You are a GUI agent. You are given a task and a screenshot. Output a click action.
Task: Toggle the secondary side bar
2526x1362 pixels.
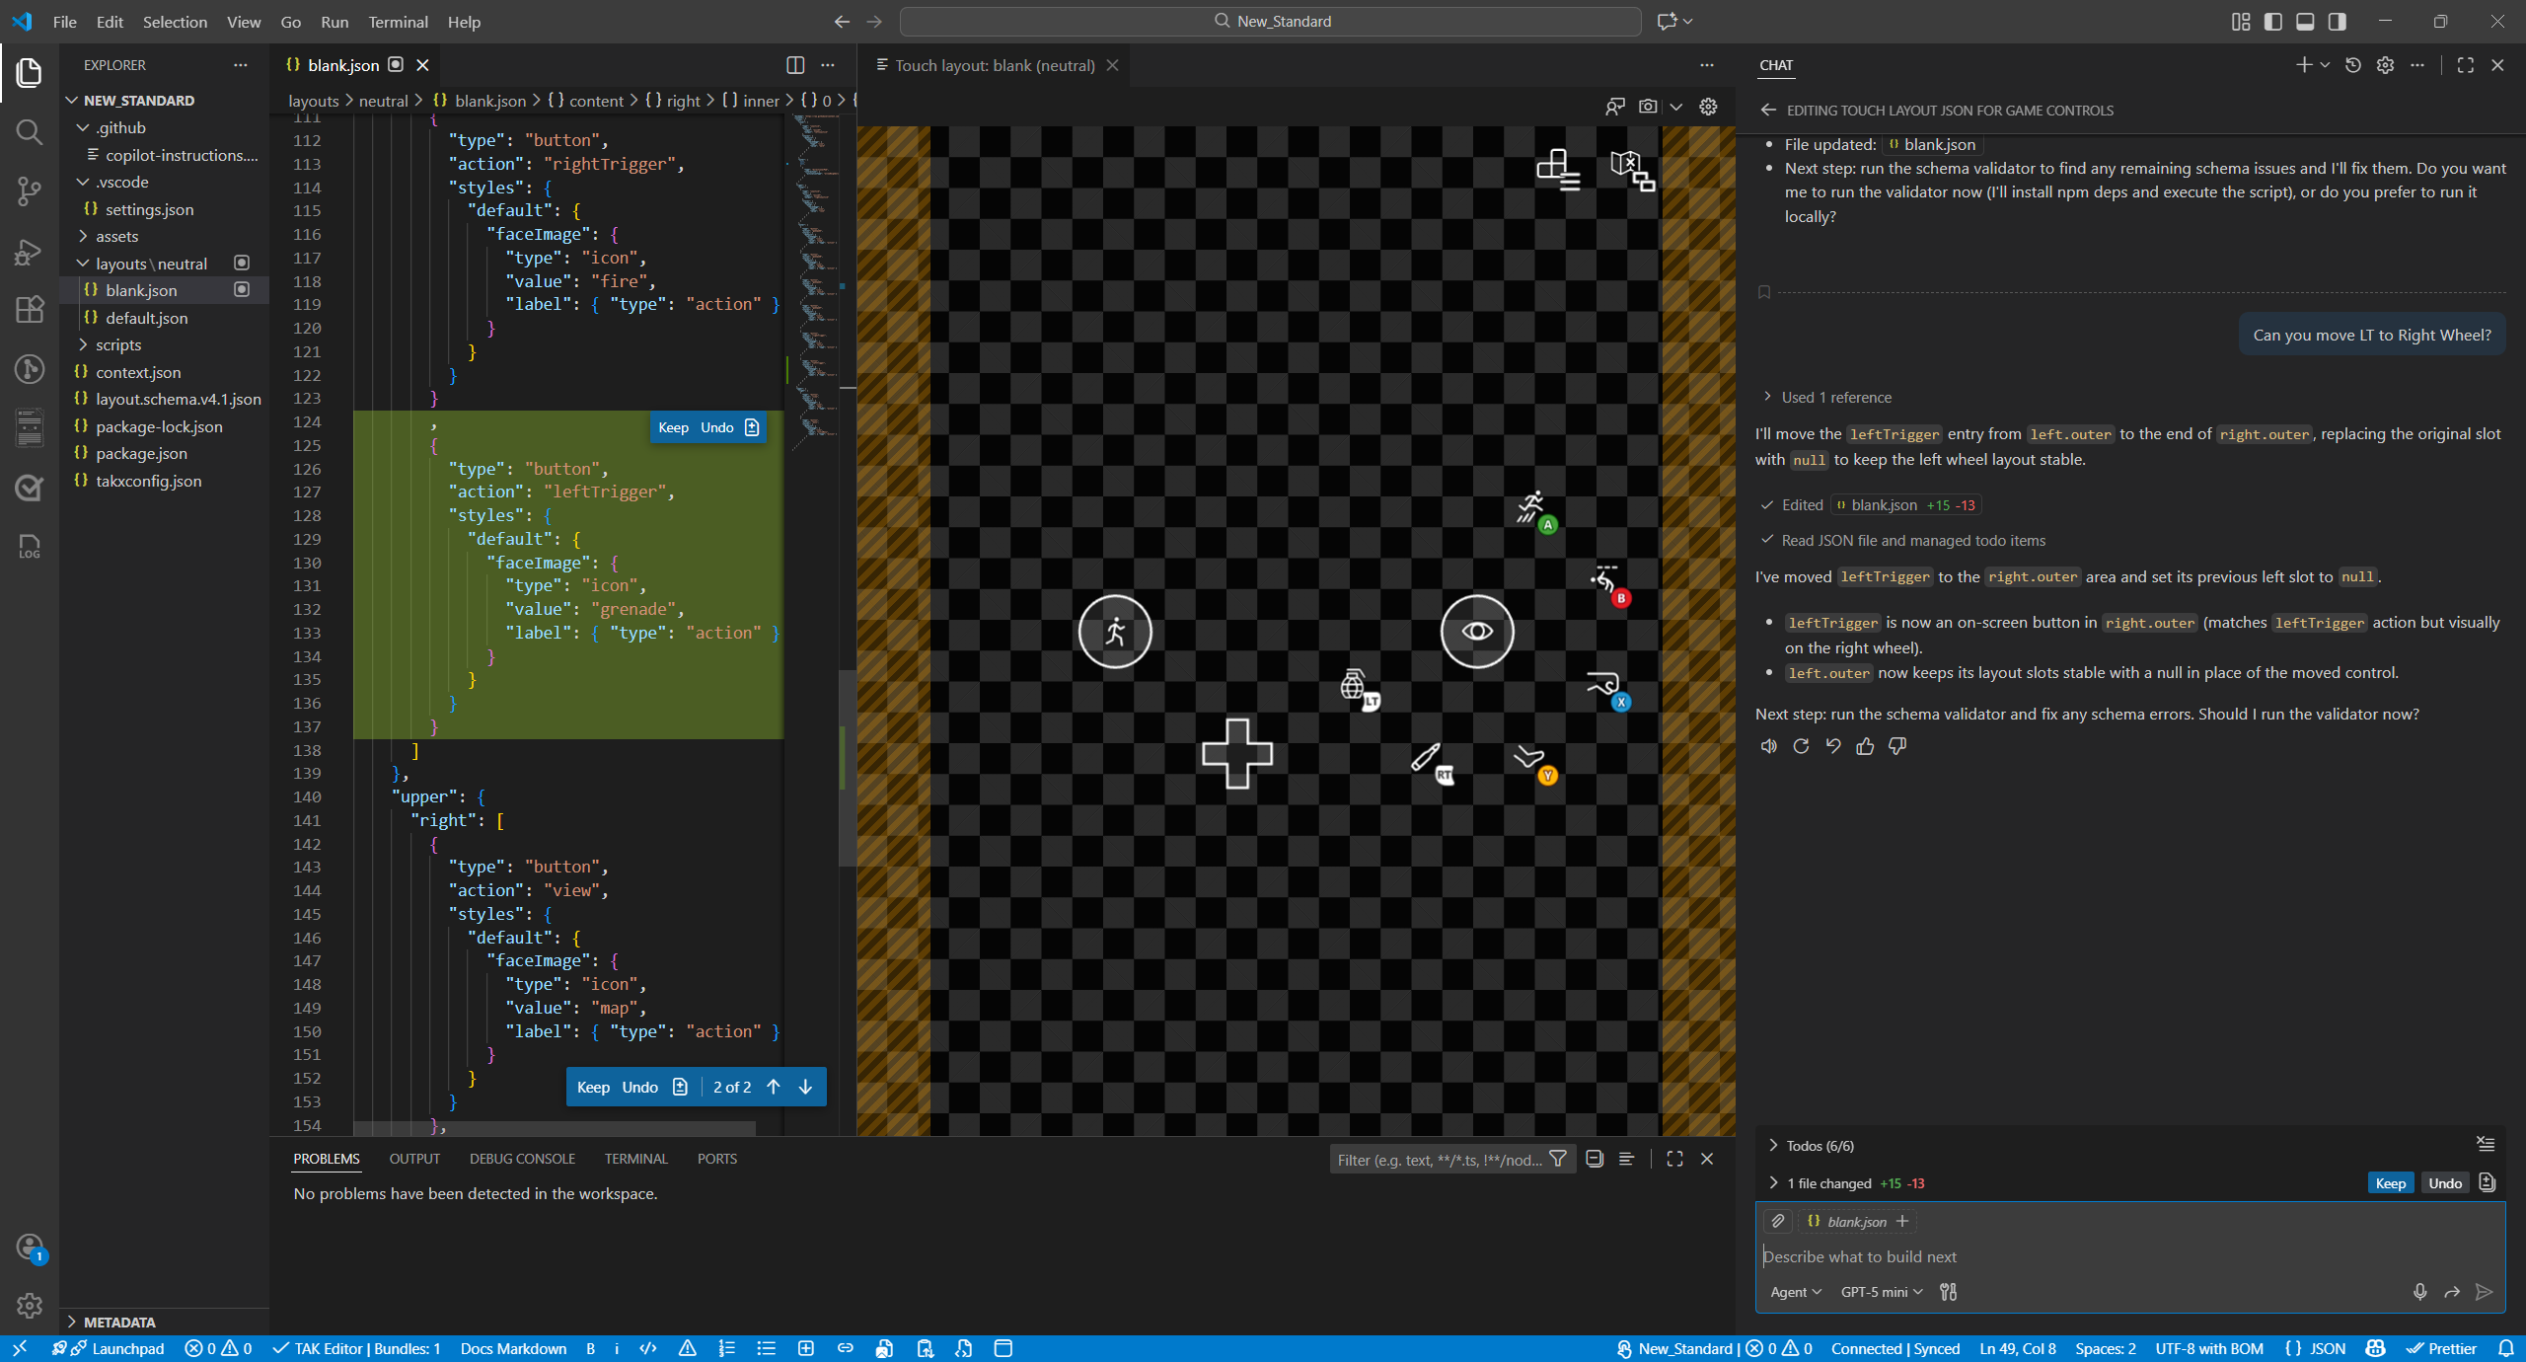point(2338,22)
